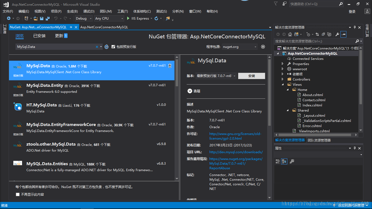Click the refresh icon next to NuGet search box
Viewport: 372px width, 209px height.
tap(107, 47)
